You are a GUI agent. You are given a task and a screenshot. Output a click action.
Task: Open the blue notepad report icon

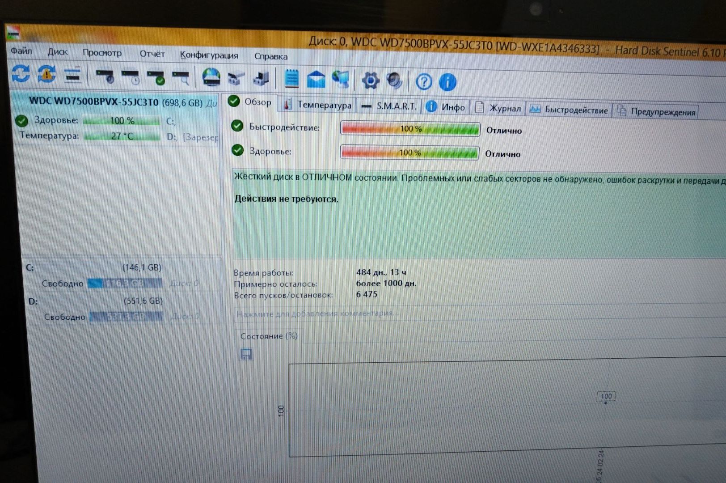click(291, 79)
